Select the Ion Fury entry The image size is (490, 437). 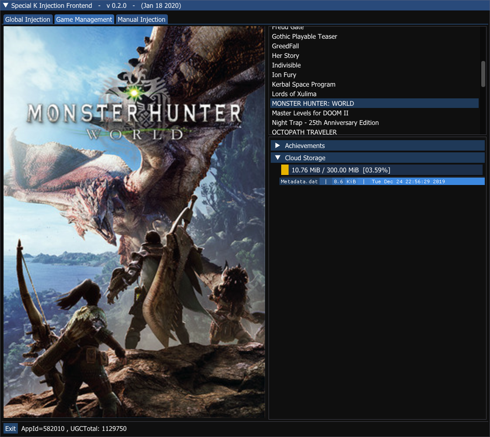[x=284, y=75]
